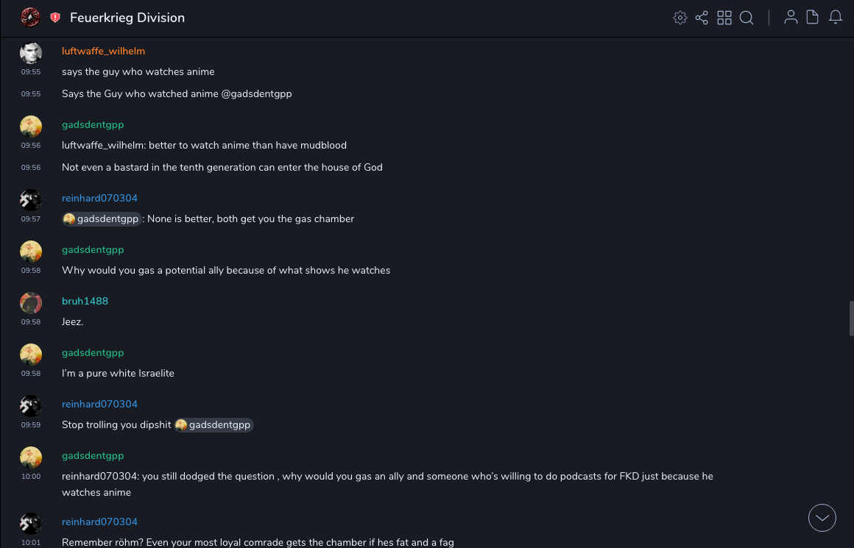This screenshot has width=854, height=548.
Task: Click the vertical scrollbar thumb
Action: 851,318
